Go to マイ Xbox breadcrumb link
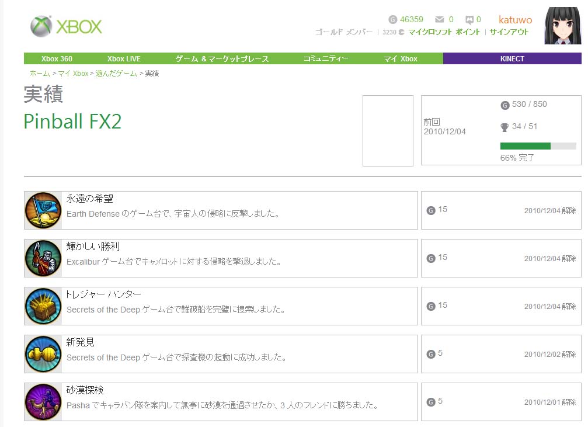The width and height of the screenshot is (588, 427). [73, 74]
